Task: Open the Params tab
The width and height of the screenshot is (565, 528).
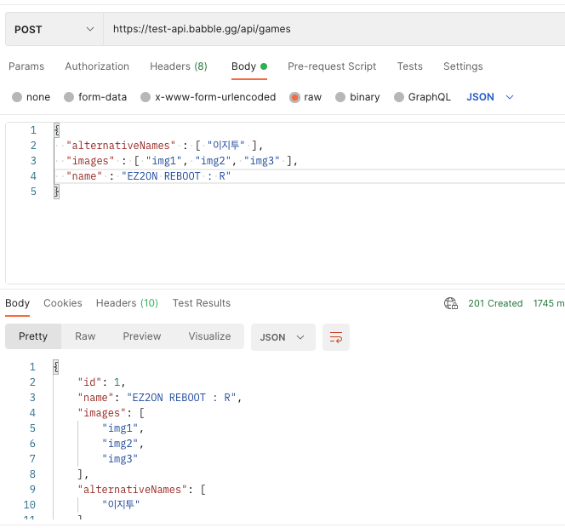Action: (26, 66)
